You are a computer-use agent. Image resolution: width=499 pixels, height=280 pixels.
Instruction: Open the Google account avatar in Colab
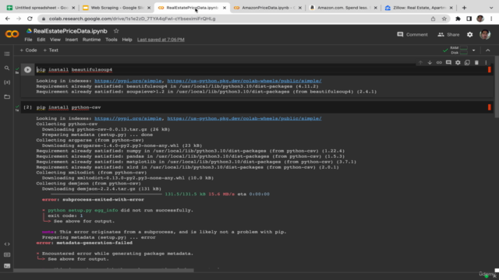coord(485,34)
